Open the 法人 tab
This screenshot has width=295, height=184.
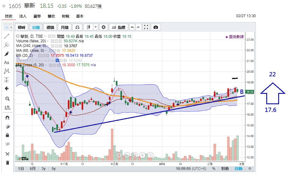[x=23, y=16]
